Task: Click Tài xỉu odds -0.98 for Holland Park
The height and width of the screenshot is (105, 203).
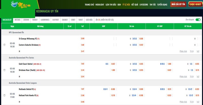Action: tap(141, 95)
